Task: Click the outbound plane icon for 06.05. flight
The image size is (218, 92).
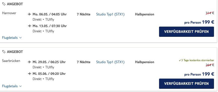Action: coord(29,14)
